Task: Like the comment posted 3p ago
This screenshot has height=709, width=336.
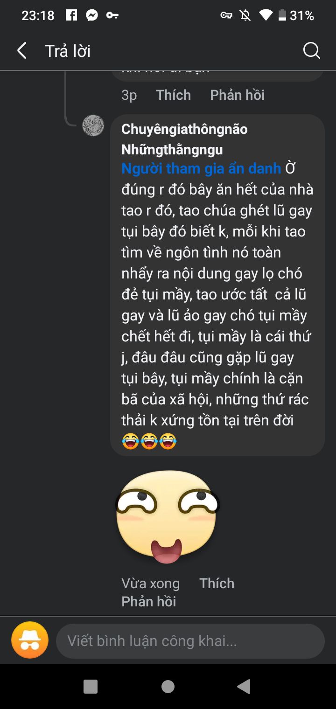Action: tap(174, 95)
